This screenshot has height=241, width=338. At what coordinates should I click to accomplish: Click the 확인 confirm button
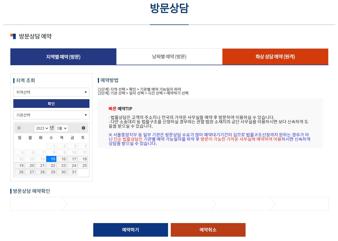point(51,104)
